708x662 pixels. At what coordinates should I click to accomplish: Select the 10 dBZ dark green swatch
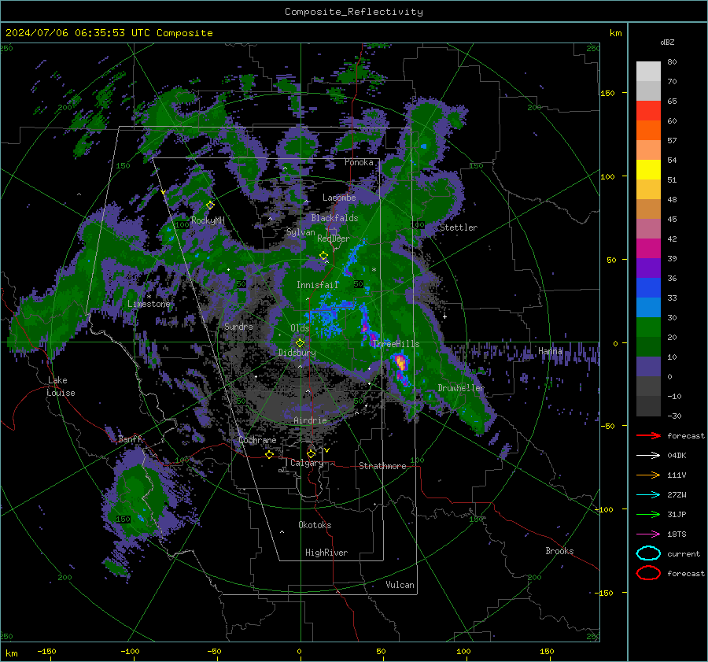tap(648, 346)
